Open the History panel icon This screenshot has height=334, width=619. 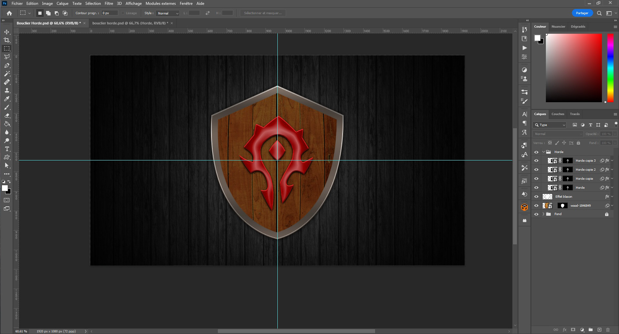tap(525, 30)
